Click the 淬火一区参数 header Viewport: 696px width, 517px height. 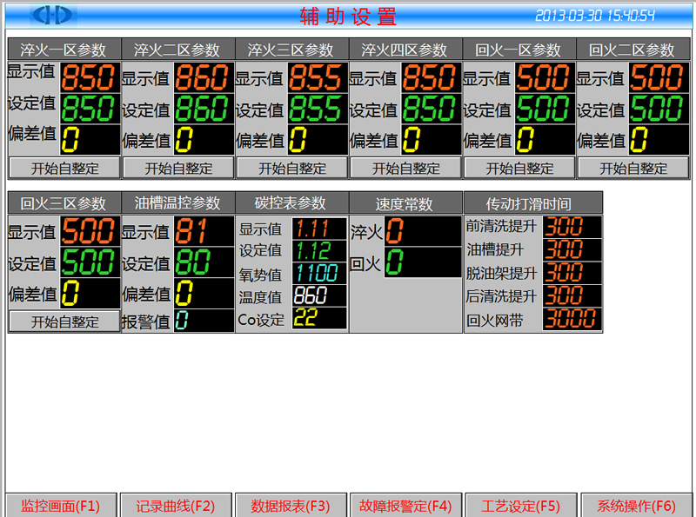pos(64,50)
